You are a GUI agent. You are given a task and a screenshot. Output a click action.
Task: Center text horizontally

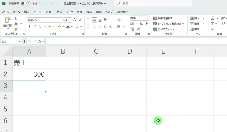click(94, 27)
